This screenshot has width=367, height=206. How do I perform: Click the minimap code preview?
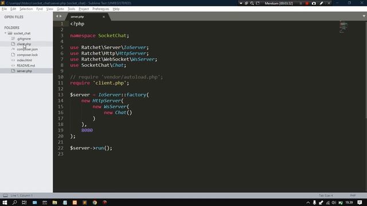click(x=343, y=27)
